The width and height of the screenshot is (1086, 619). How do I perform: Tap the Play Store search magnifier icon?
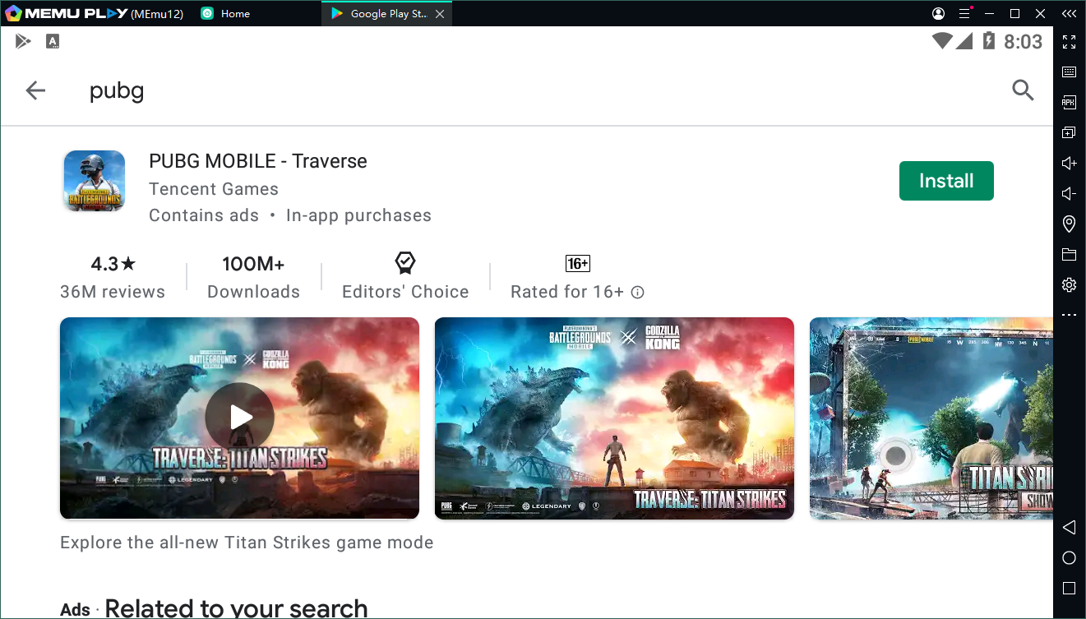tap(1022, 90)
